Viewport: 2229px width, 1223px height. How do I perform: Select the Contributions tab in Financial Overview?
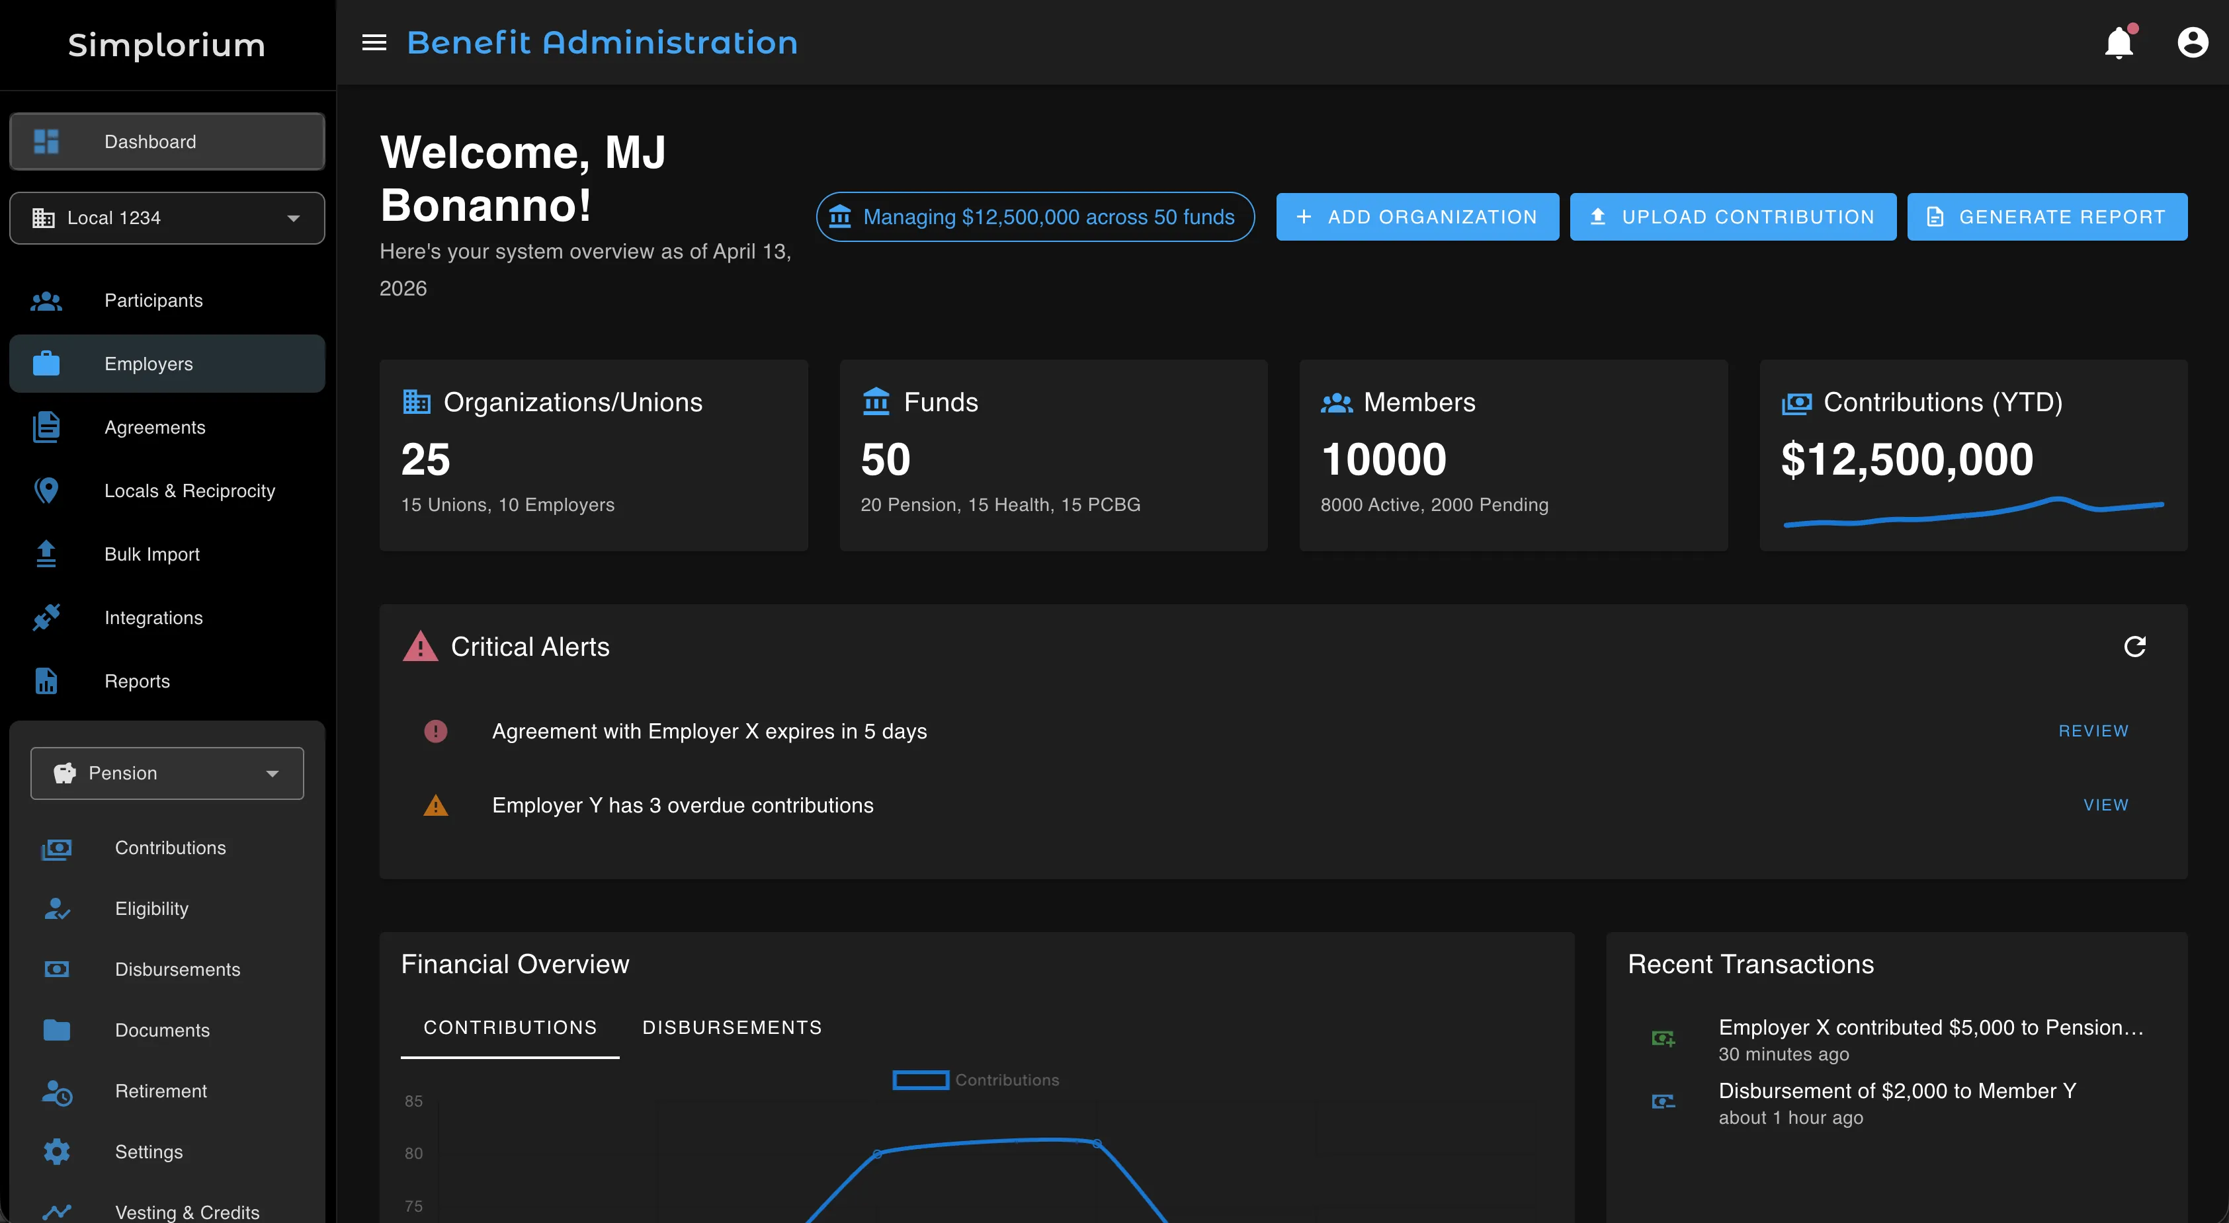click(509, 1027)
